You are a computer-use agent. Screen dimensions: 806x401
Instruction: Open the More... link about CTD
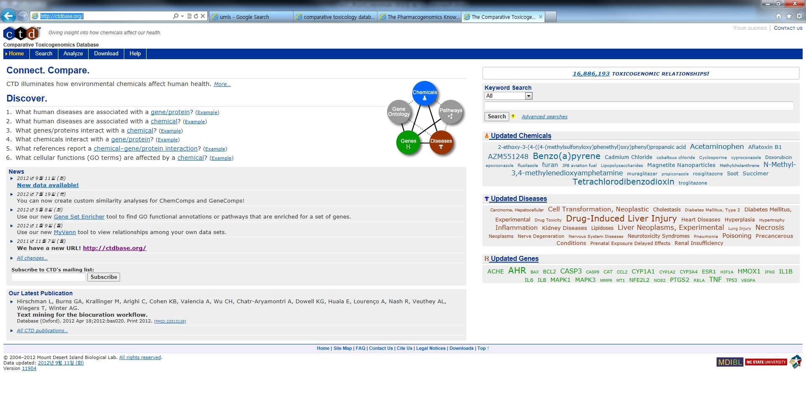222,84
